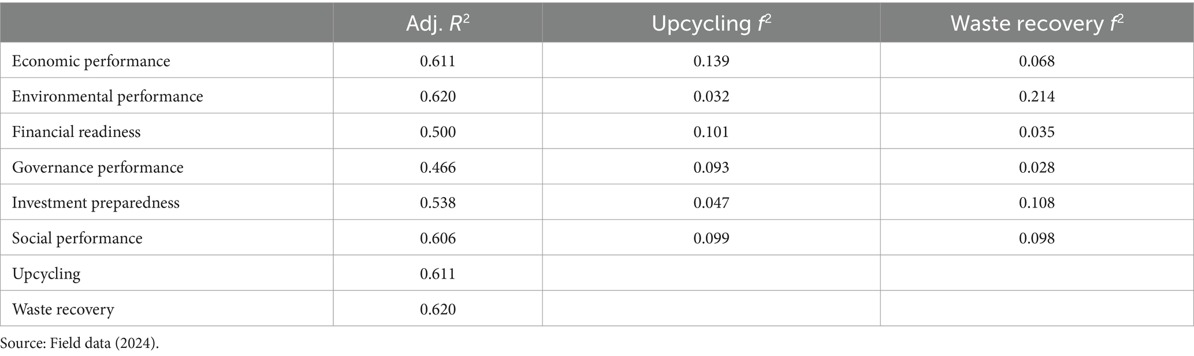Click the Adj. R² column header

click(438, 23)
